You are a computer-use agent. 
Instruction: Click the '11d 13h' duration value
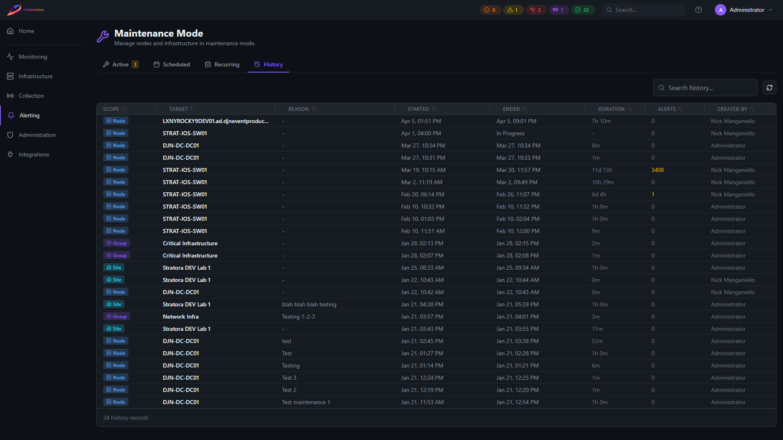tap(602, 170)
